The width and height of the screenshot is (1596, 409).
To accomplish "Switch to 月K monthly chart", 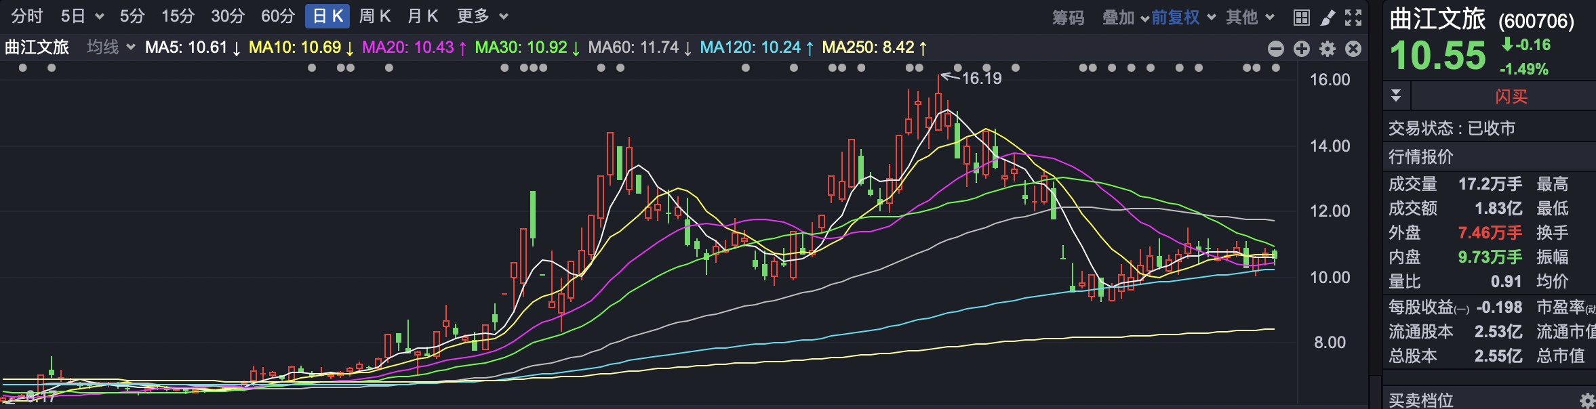I will point(423,16).
